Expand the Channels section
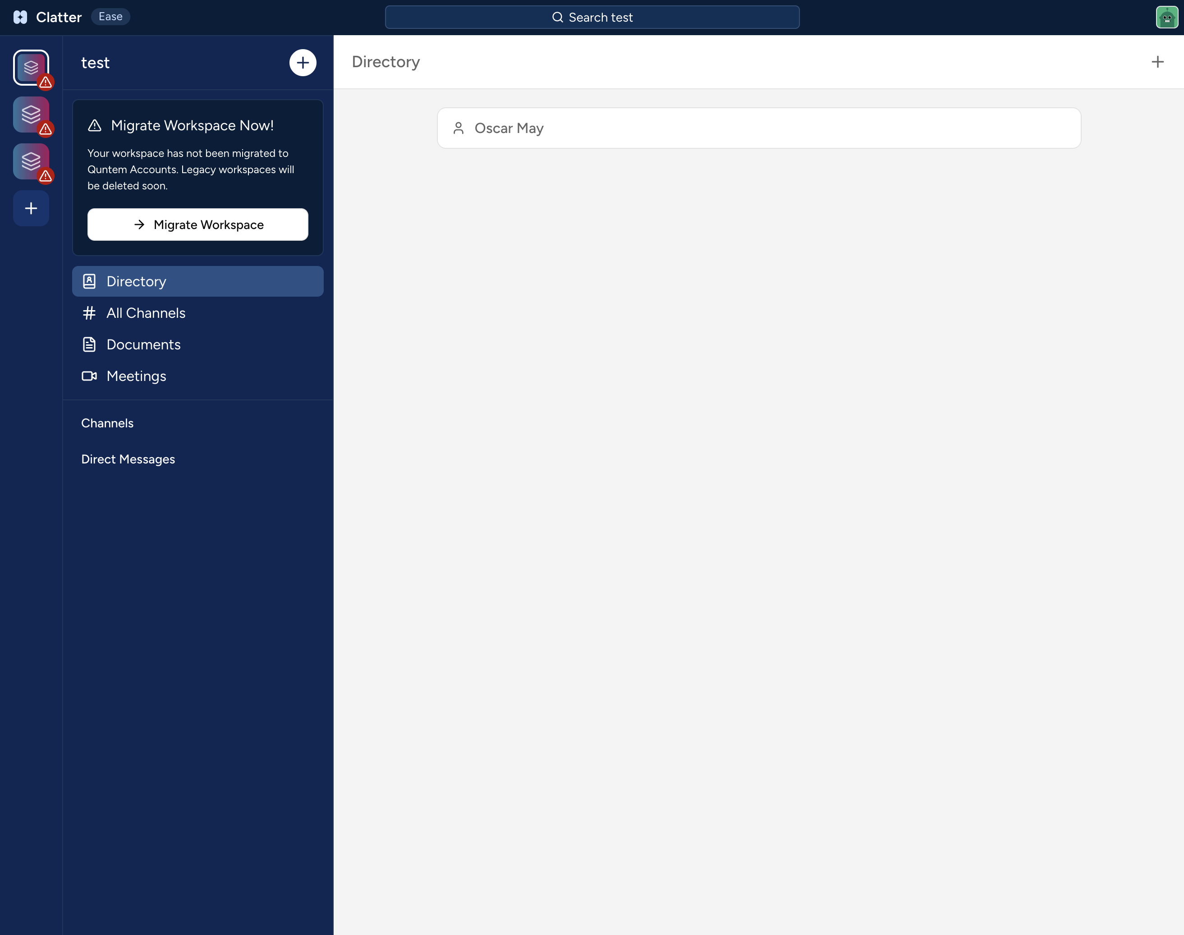 pos(107,423)
